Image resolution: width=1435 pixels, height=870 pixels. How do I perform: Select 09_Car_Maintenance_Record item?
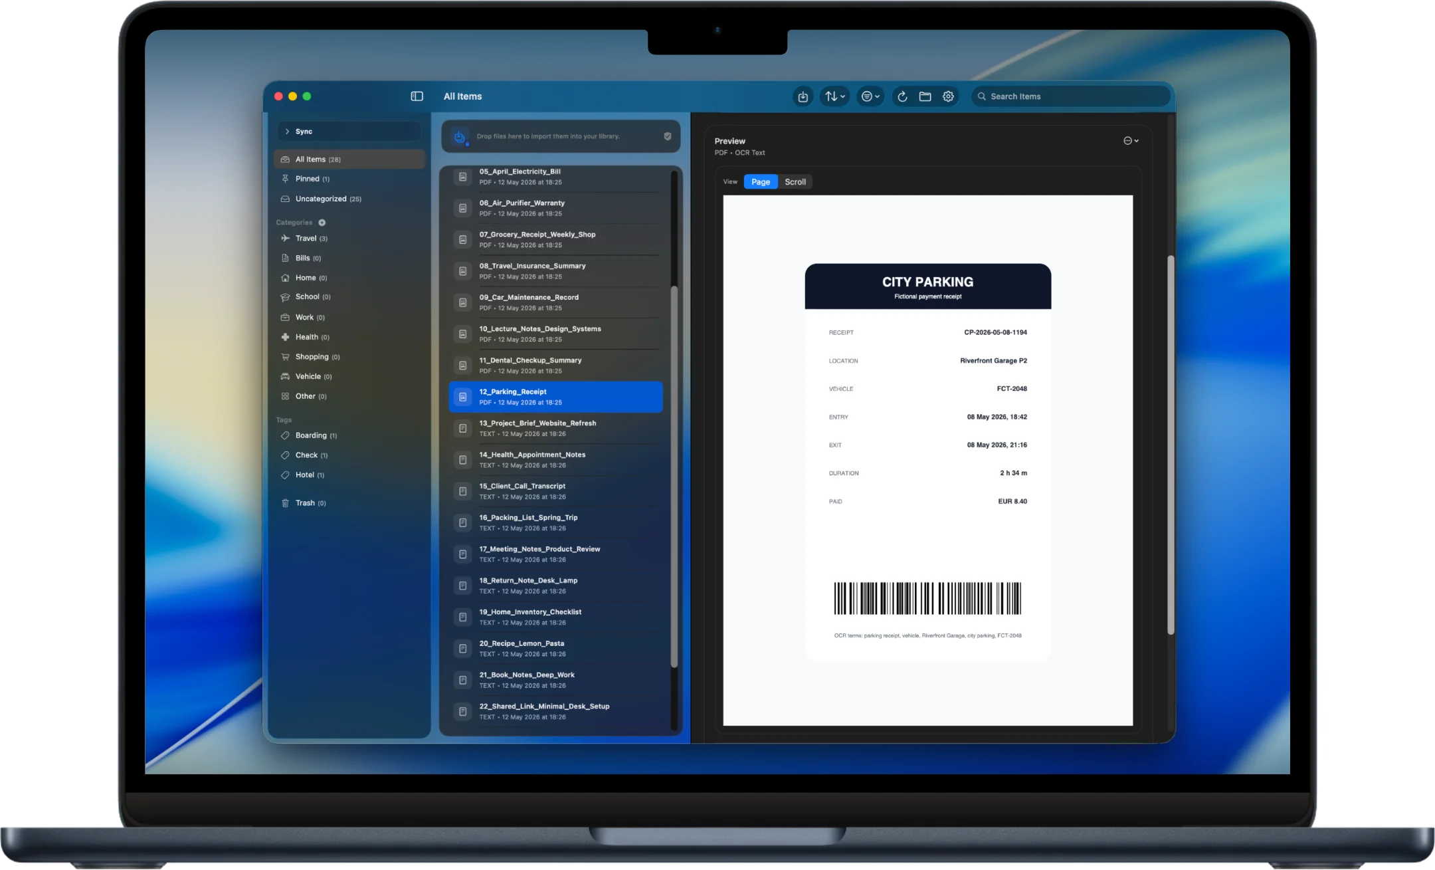pyautogui.click(x=555, y=302)
